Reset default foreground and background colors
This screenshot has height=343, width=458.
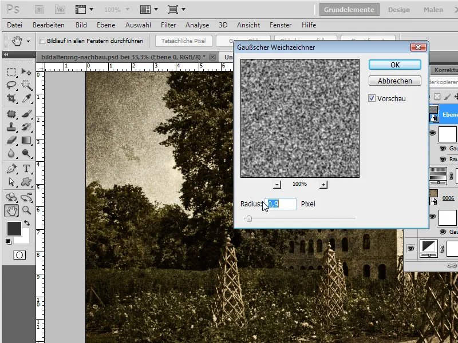8,241
